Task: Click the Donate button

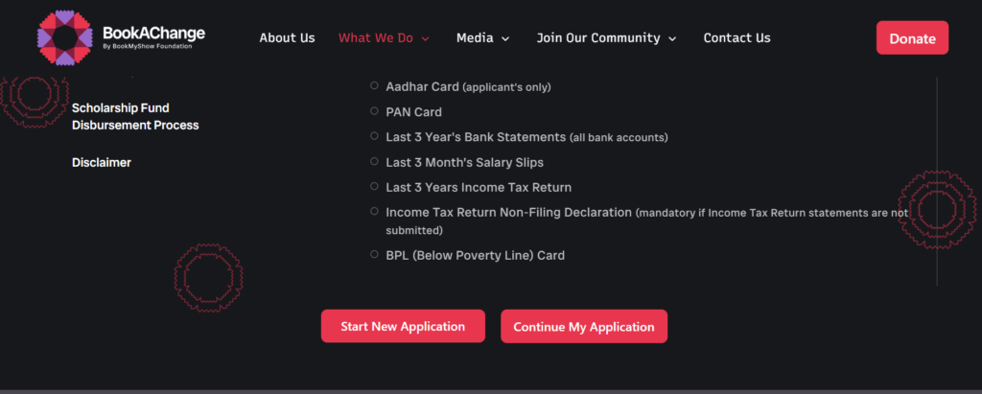Action: point(912,37)
